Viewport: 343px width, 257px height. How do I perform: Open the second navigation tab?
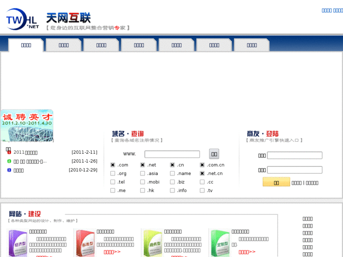point(64,45)
